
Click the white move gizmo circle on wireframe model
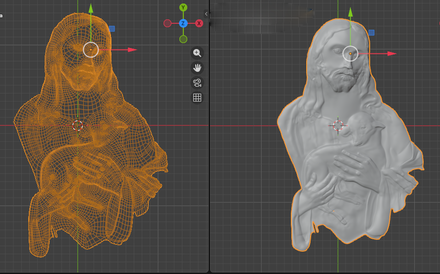[x=91, y=50]
